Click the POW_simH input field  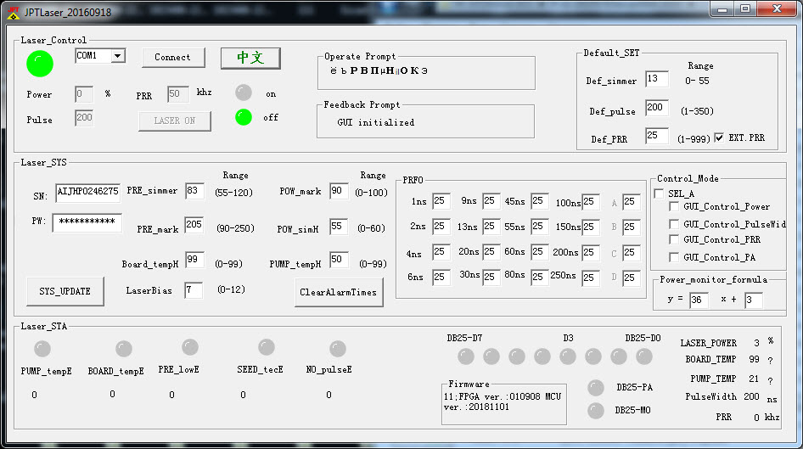[339, 227]
